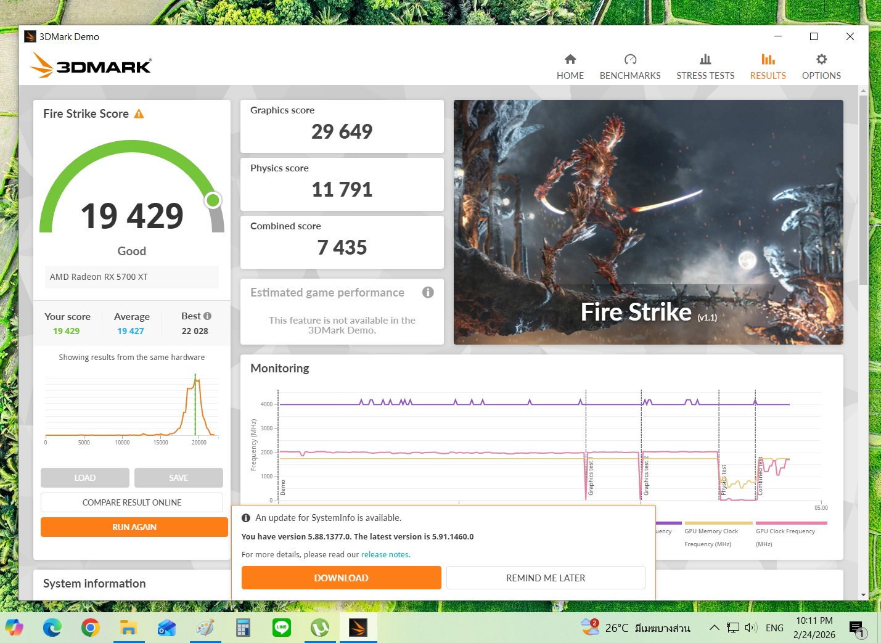Click the info icon beside Best score
The height and width of the screenshot is (643, 881).
tap(207, 316)
